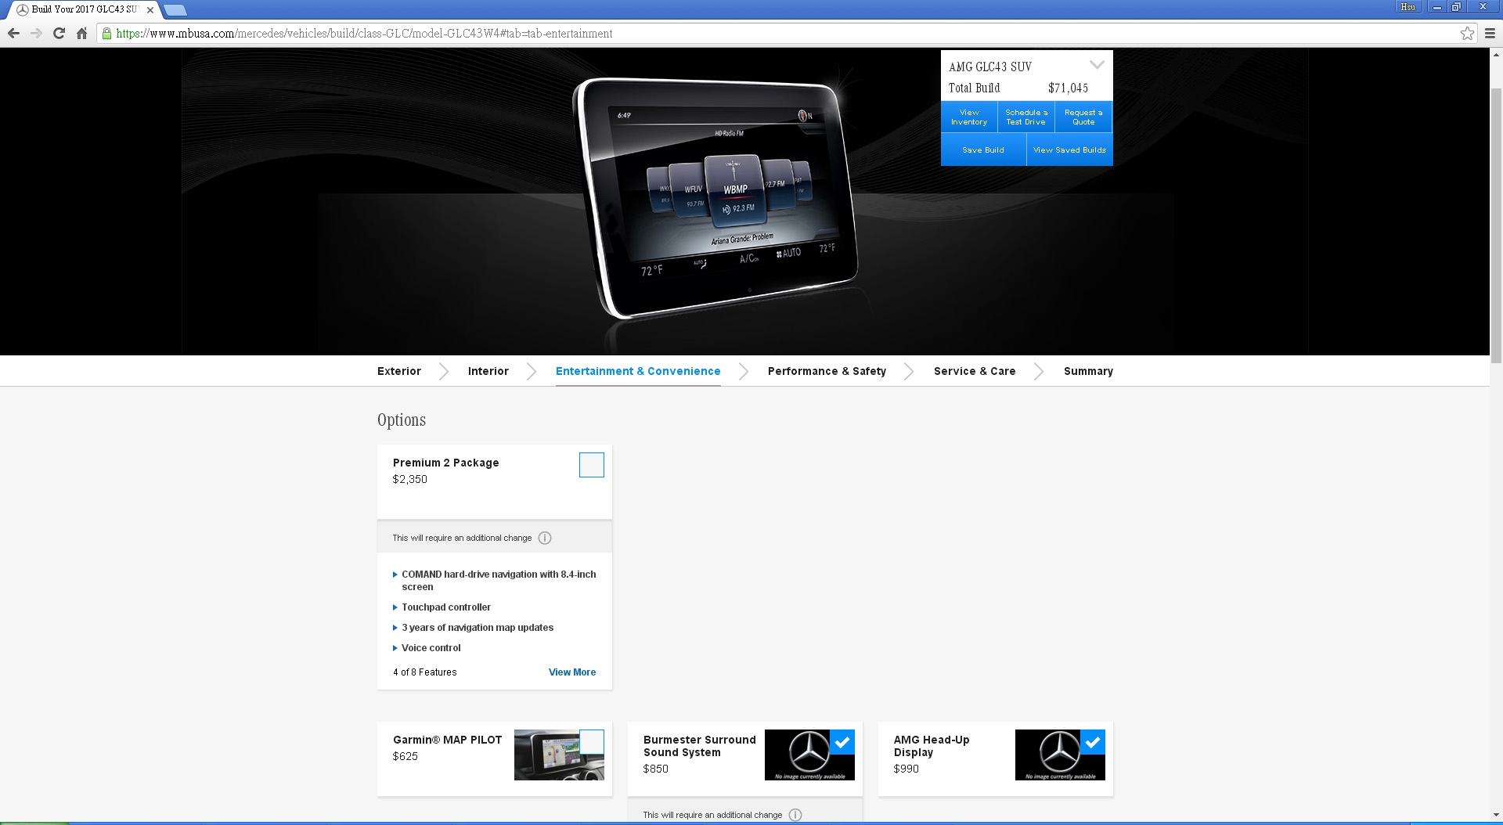This screenshot has height=825, width=1503.
Task: Select the Premium 2 Package checkbox
Action: click(x=592, y=465)
